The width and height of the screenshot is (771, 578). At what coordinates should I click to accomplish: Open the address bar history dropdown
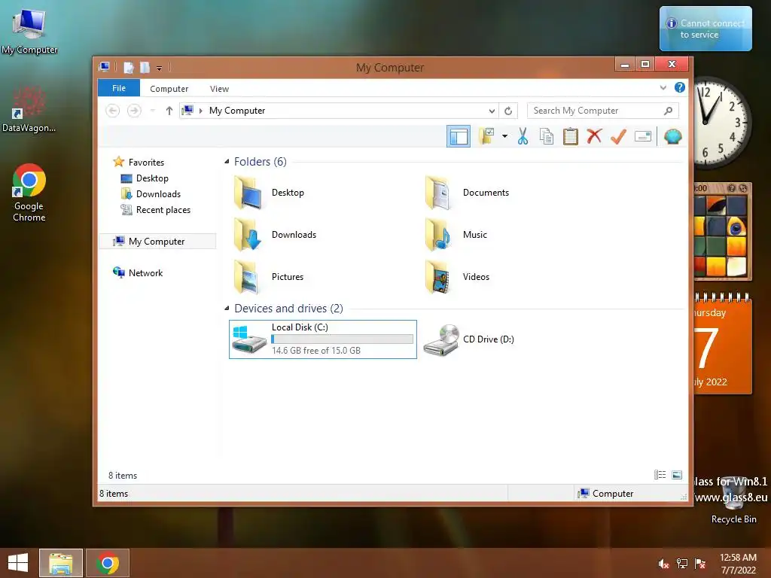[492, 111]
